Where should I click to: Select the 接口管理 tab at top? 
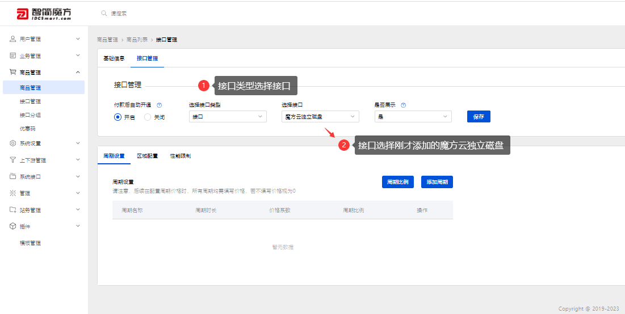[x=147, y=58]
